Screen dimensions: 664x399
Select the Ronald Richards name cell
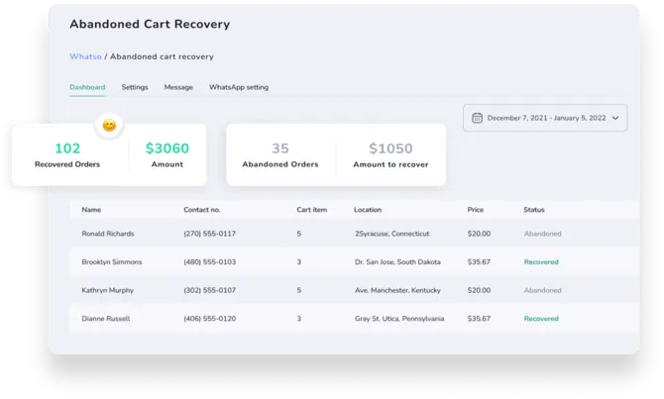108,234
